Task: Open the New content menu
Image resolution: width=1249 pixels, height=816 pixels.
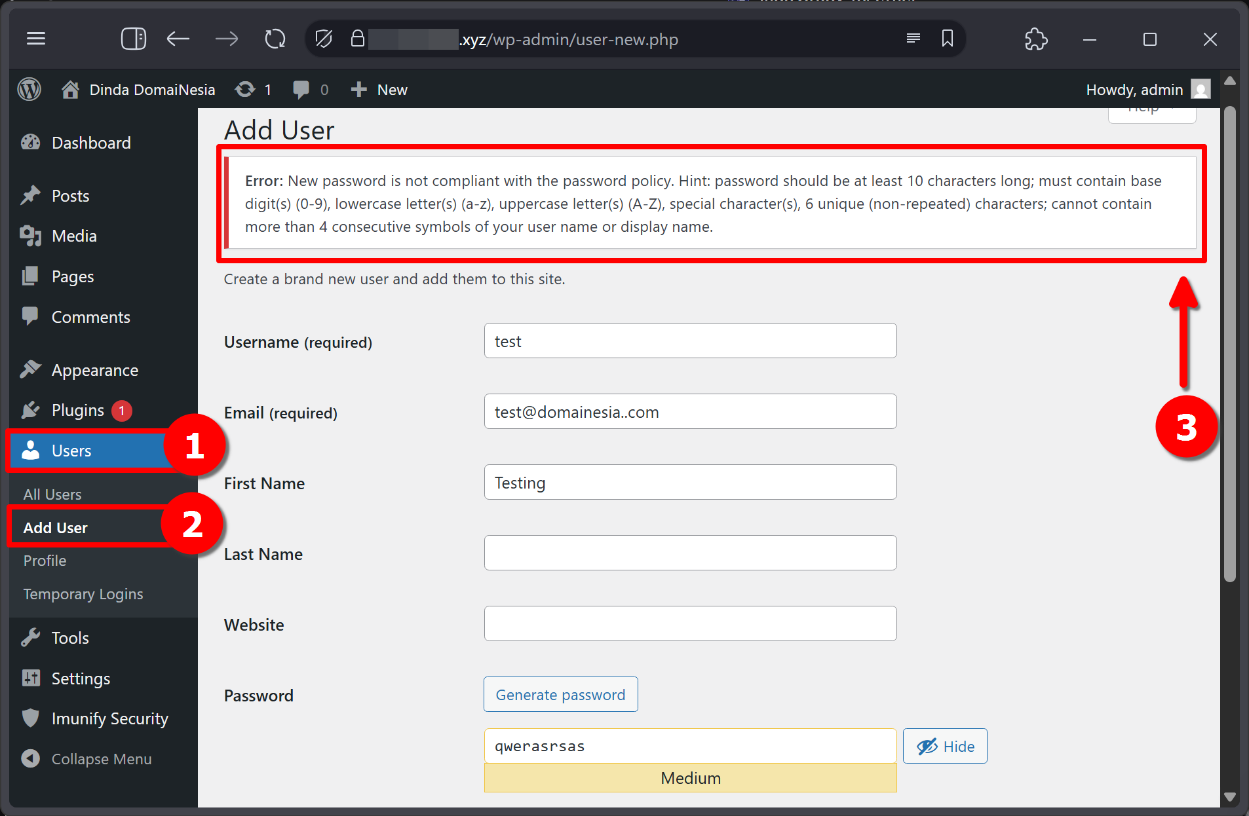Action: point(379,90)
